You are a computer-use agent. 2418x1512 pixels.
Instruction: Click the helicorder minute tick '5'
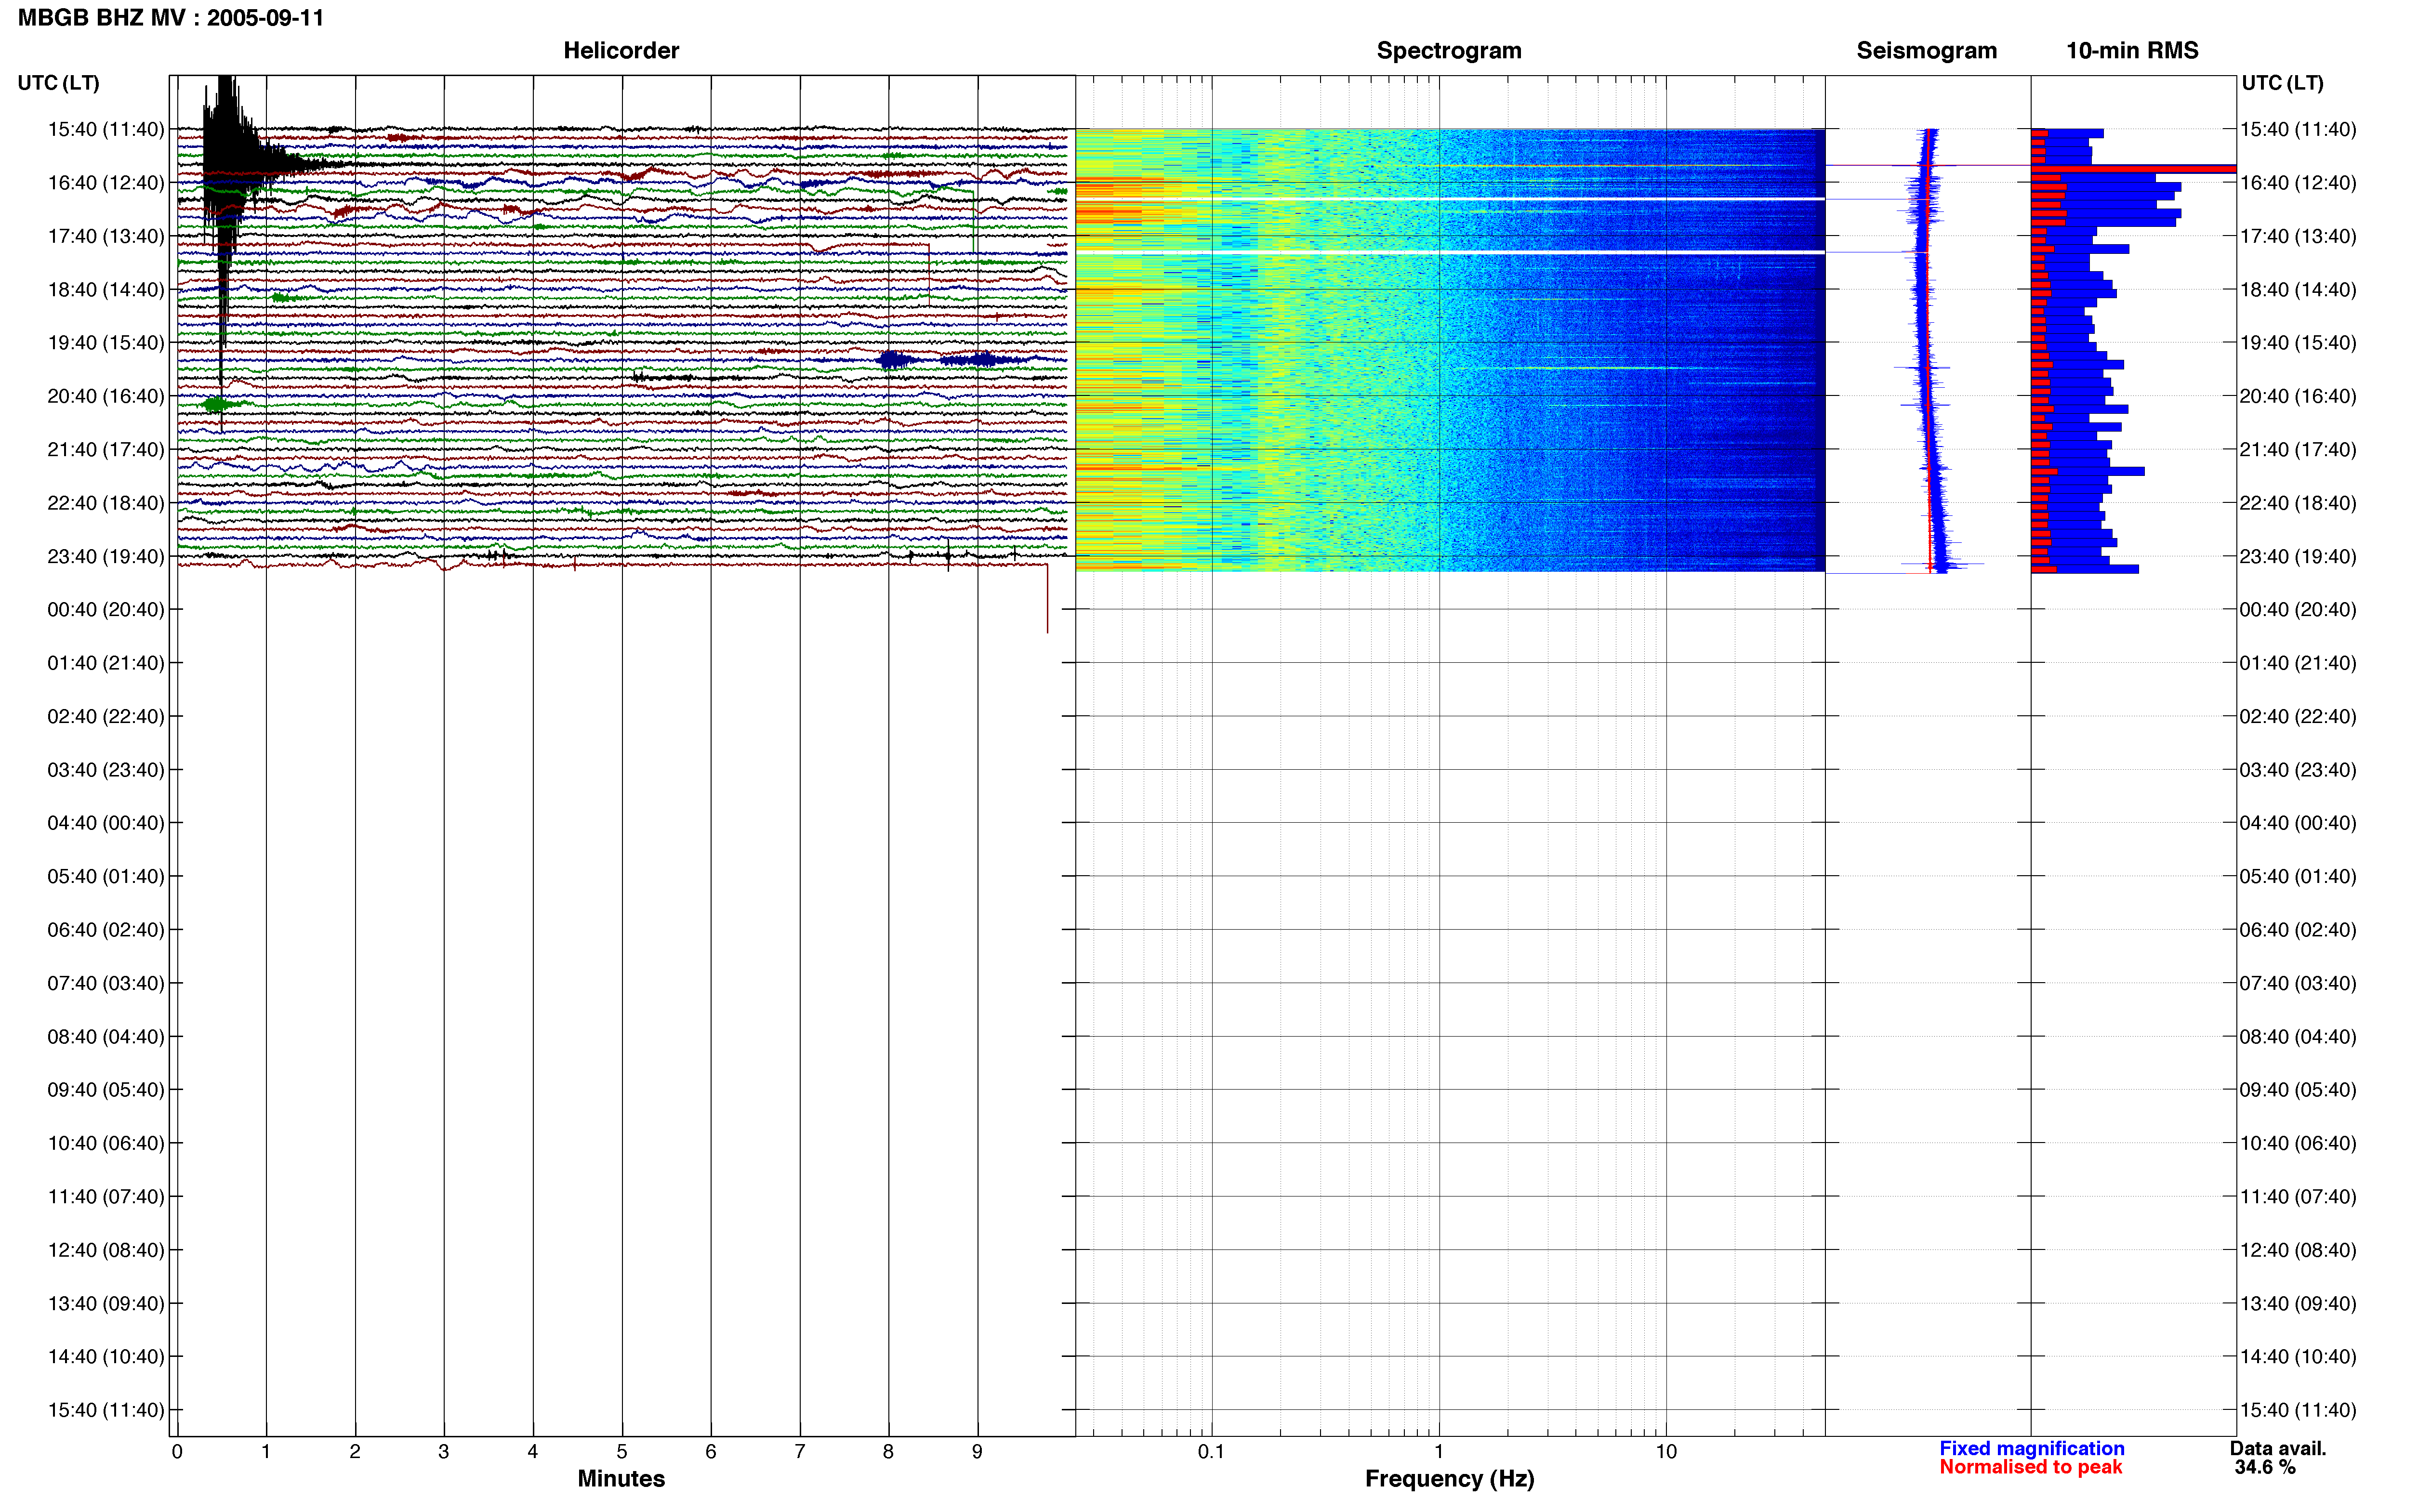point(622,1452)
